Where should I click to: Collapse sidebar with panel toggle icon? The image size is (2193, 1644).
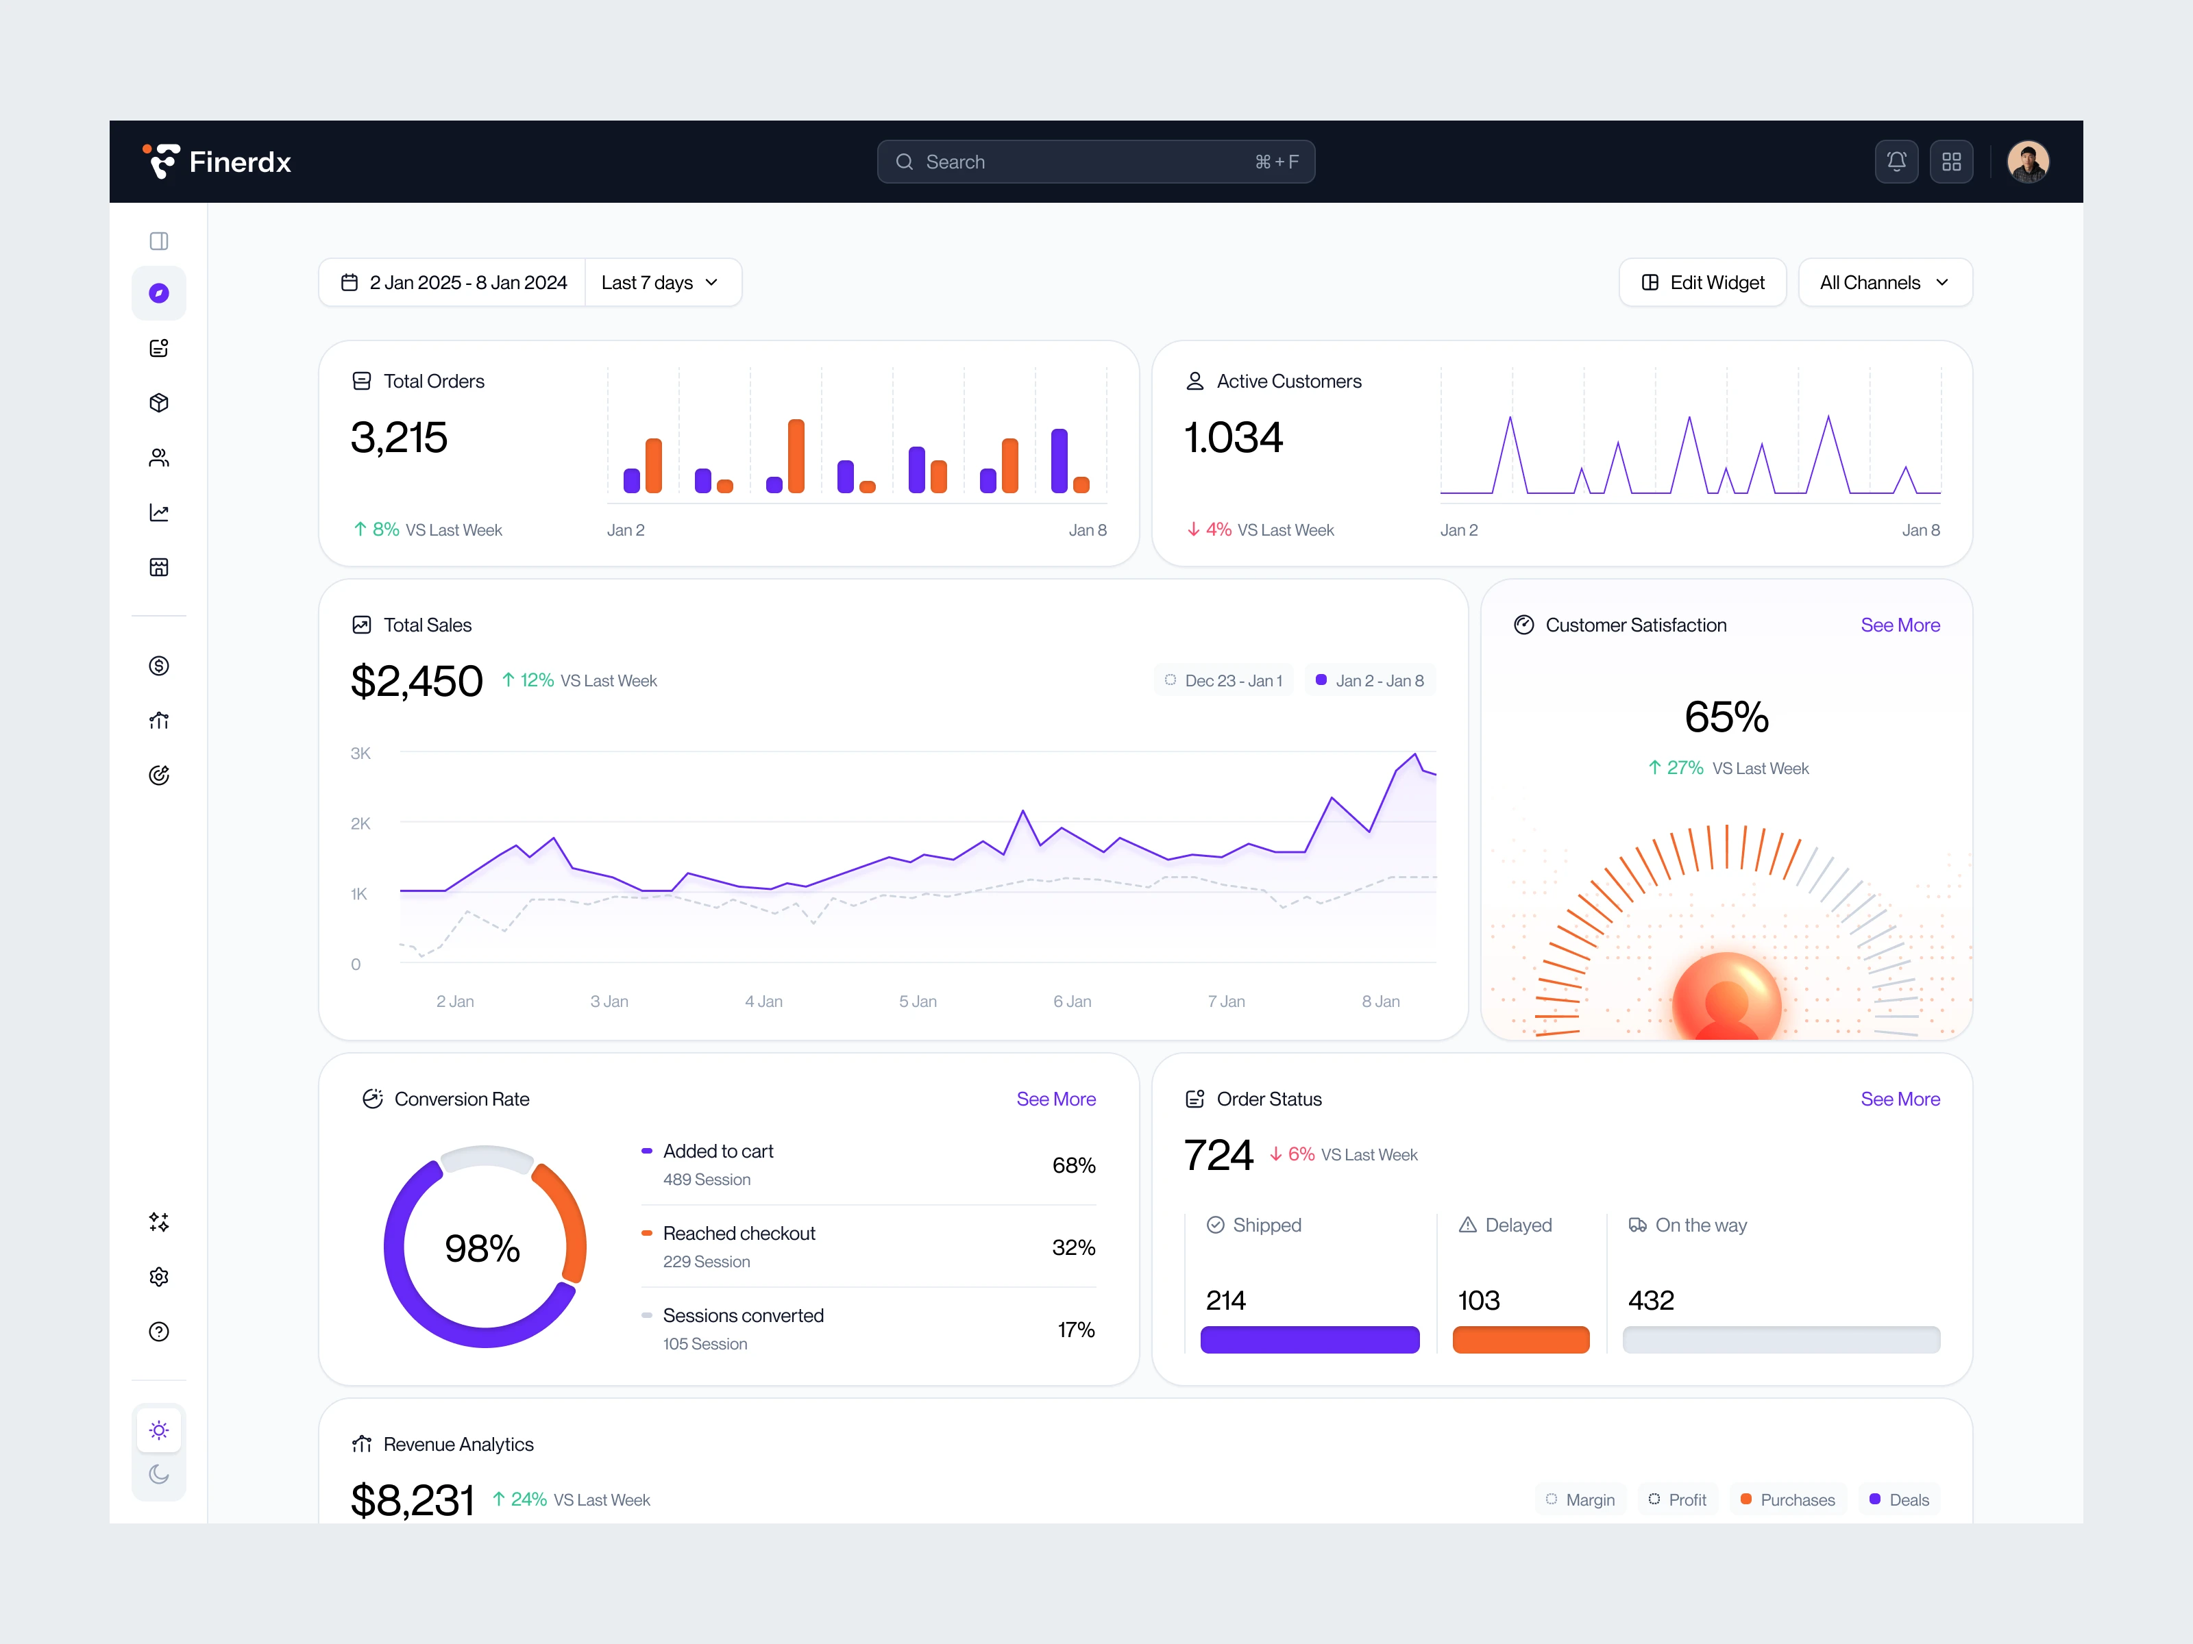coord(158,241)
